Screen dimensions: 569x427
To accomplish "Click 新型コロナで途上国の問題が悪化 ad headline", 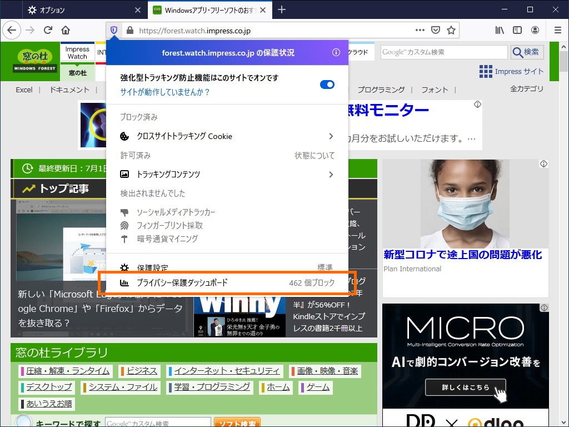I will click(463, 255).
